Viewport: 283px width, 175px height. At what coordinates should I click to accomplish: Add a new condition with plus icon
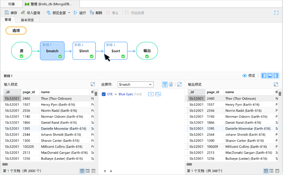[x=151, y=94]
